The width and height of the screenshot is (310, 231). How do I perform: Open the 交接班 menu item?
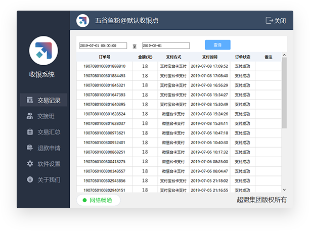pyautogui.click(x=43, y=116)
